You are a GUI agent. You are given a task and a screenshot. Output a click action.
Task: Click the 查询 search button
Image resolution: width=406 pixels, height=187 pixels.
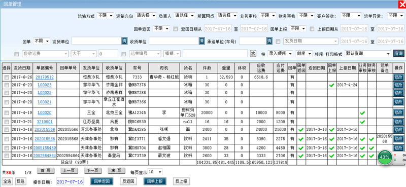(x=398, y=54)
